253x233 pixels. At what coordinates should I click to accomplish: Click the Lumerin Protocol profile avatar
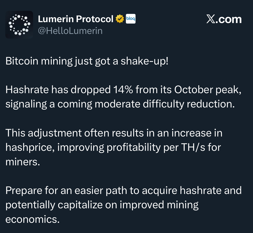[x=19, y=24]
